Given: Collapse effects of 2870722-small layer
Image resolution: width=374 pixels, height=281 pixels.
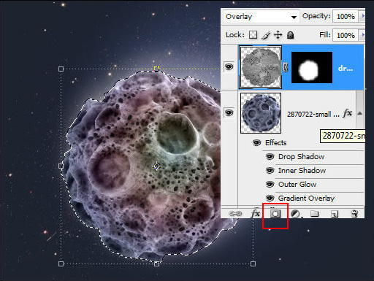Looking at the screenshot, I should 360,113.
